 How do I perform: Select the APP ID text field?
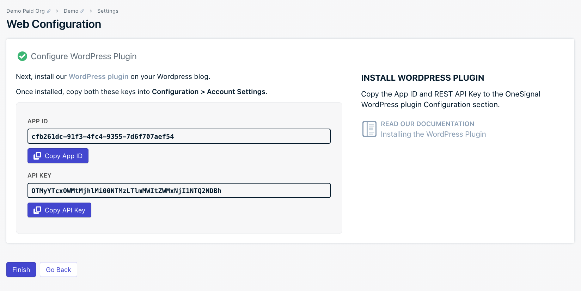[179, 136]
